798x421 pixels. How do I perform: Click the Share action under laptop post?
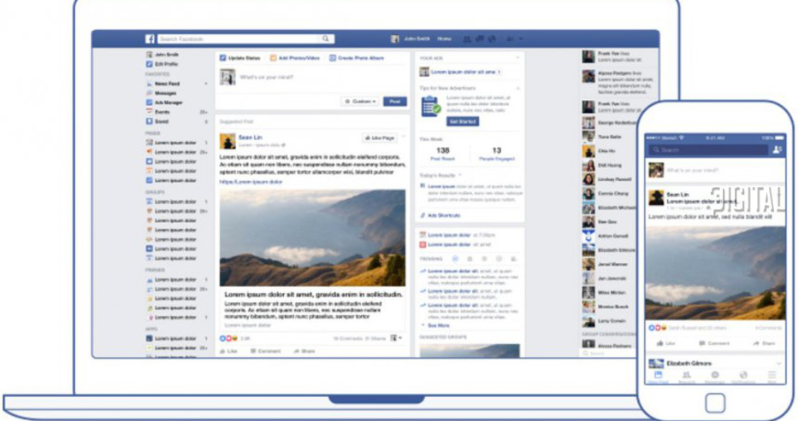coord(304,351)
